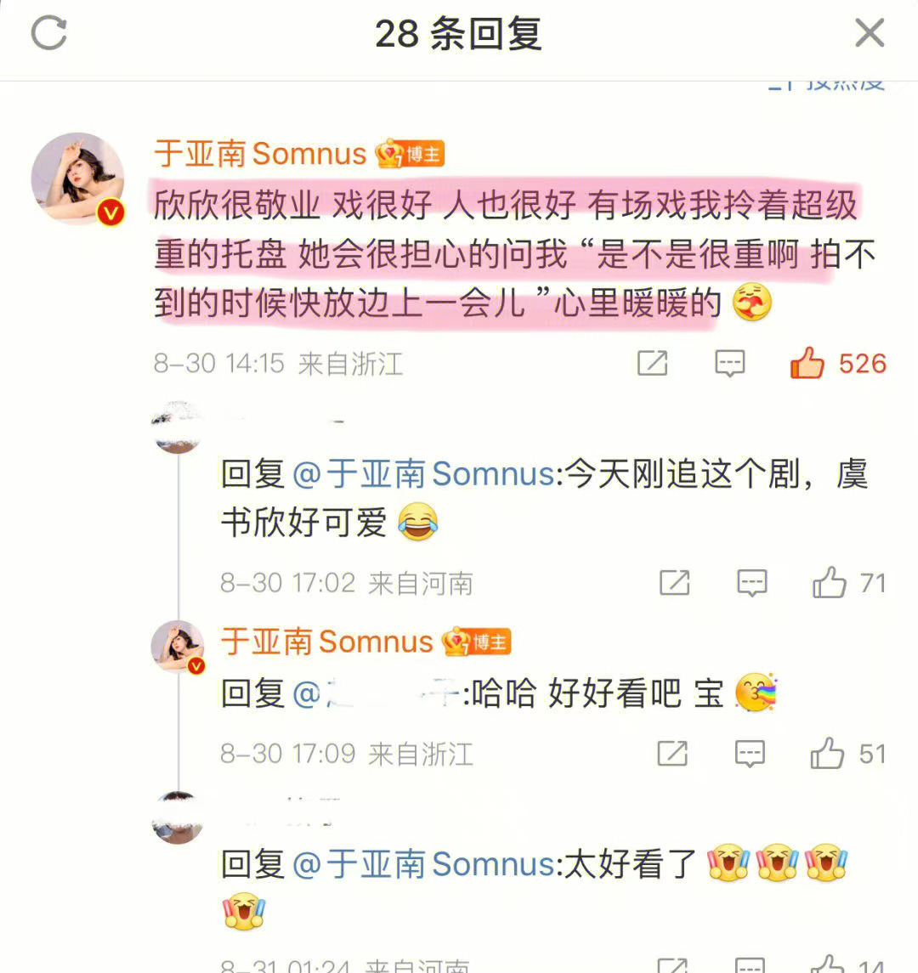The height and width of the screenshot is (973, 918).
Task: Close the 28 replies panel
Action: (869, 32)
